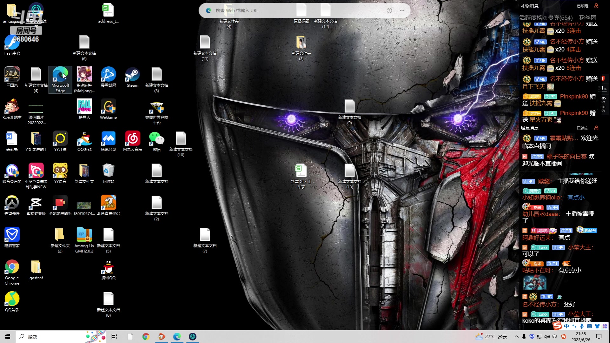
Task: Select the 雀魂麻将 (Mahjong) desktop icon
Action: (x=84, y=80)
